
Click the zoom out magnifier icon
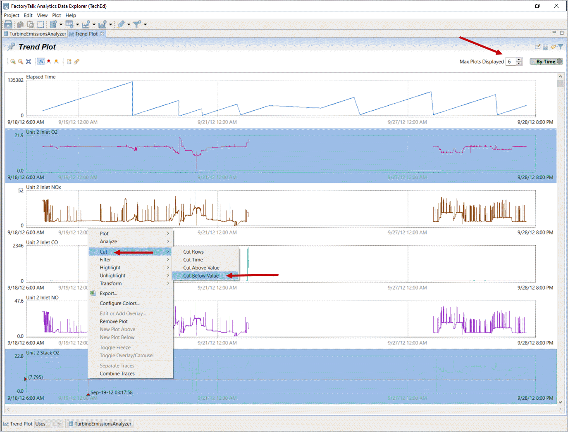coord(20,62)
